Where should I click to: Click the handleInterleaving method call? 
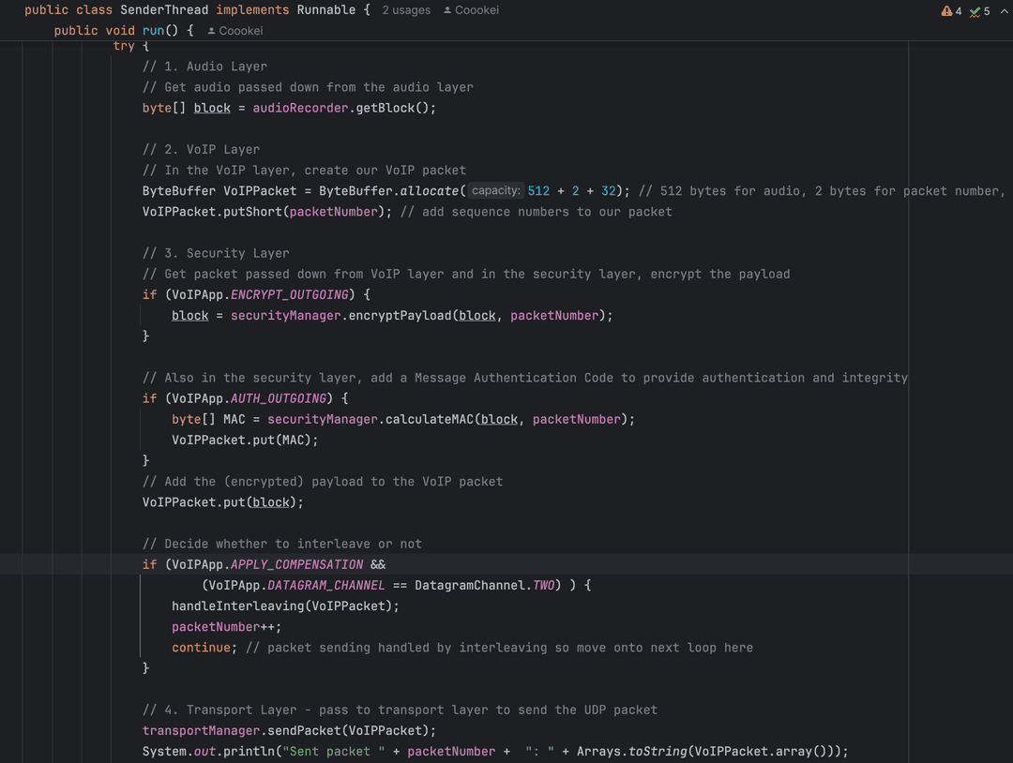pyautogui.click(x=237, y=606)
